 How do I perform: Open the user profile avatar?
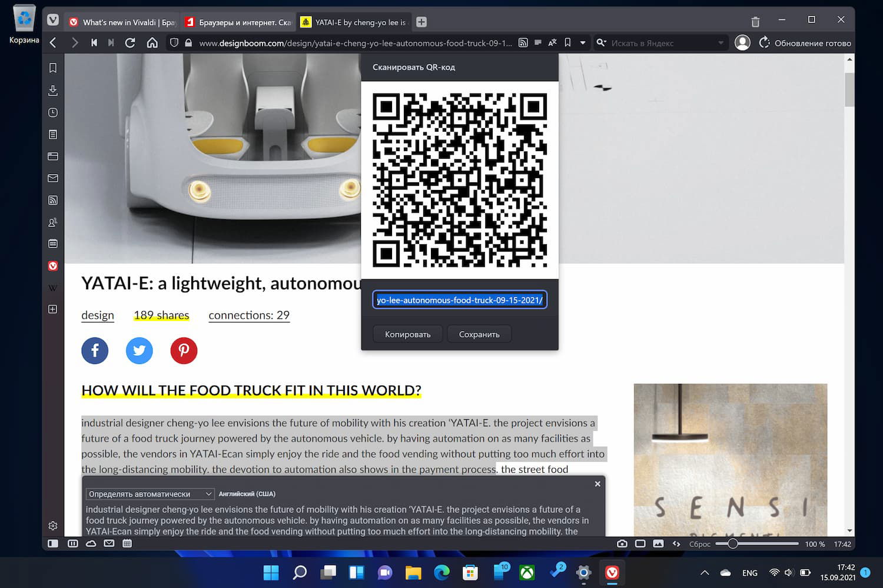pyautogui.click(x=742, y=43)
